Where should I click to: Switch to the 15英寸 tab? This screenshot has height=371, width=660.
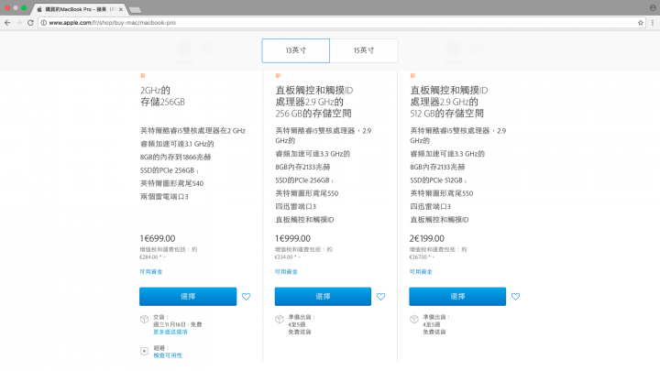tap(364, 50)
